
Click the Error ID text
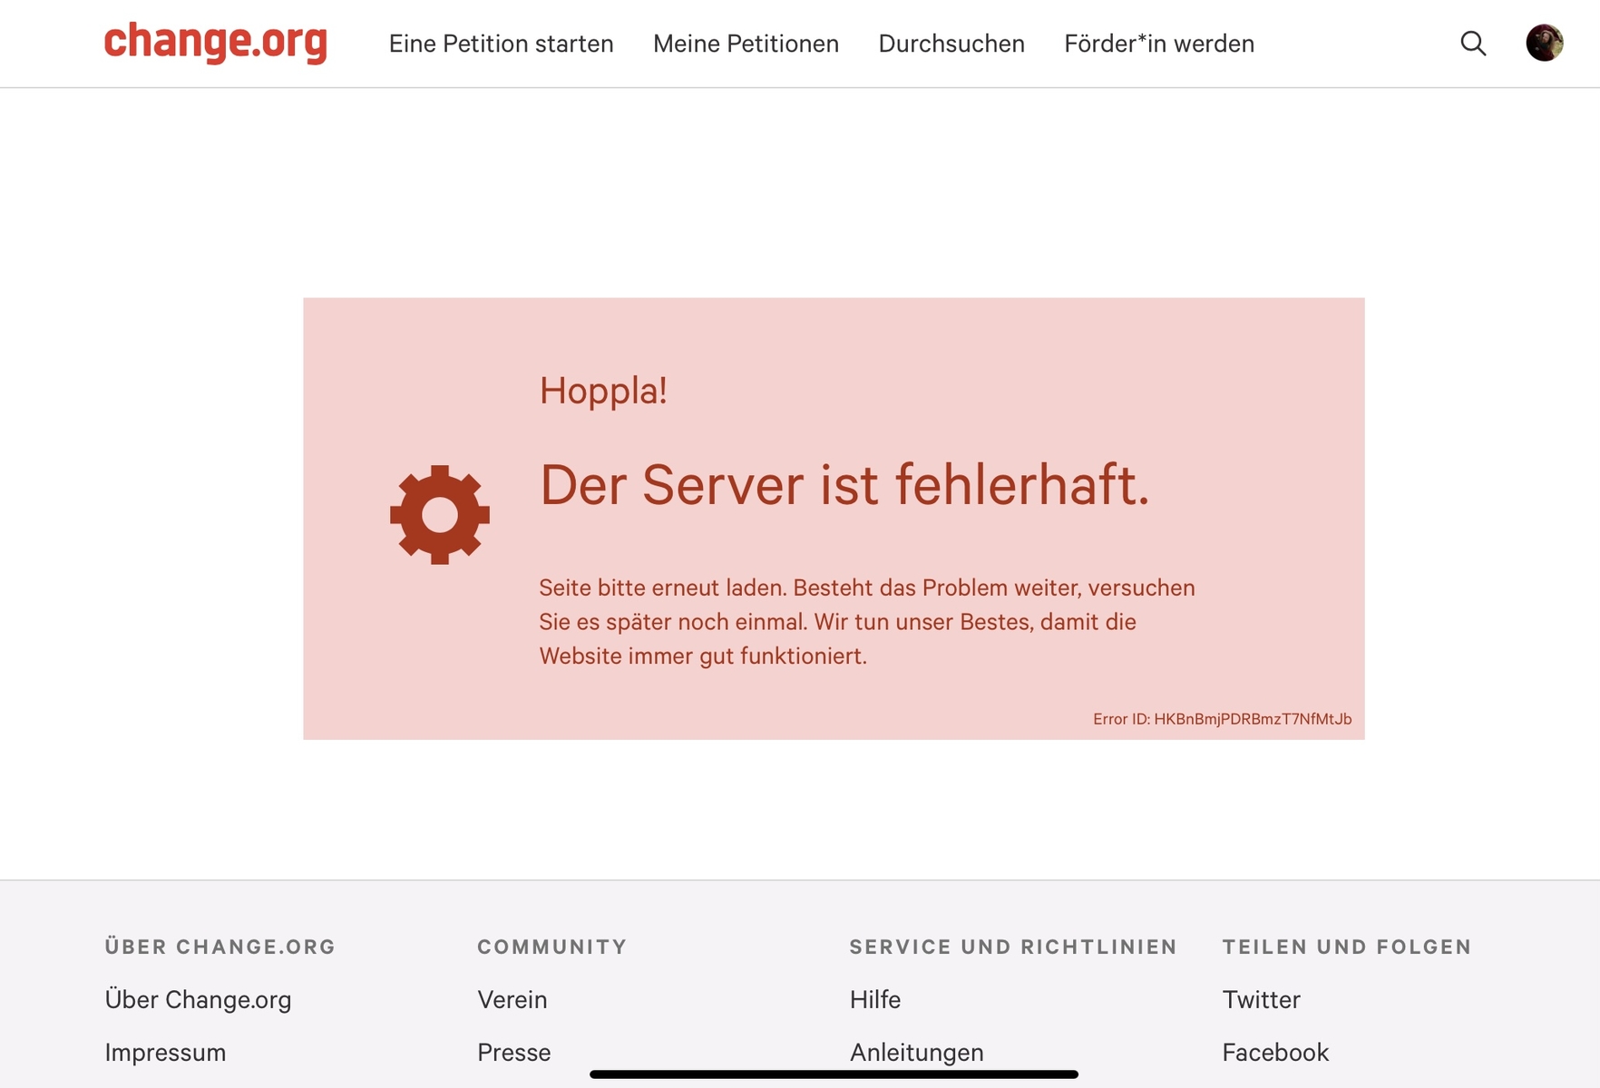pos(1221,719)
